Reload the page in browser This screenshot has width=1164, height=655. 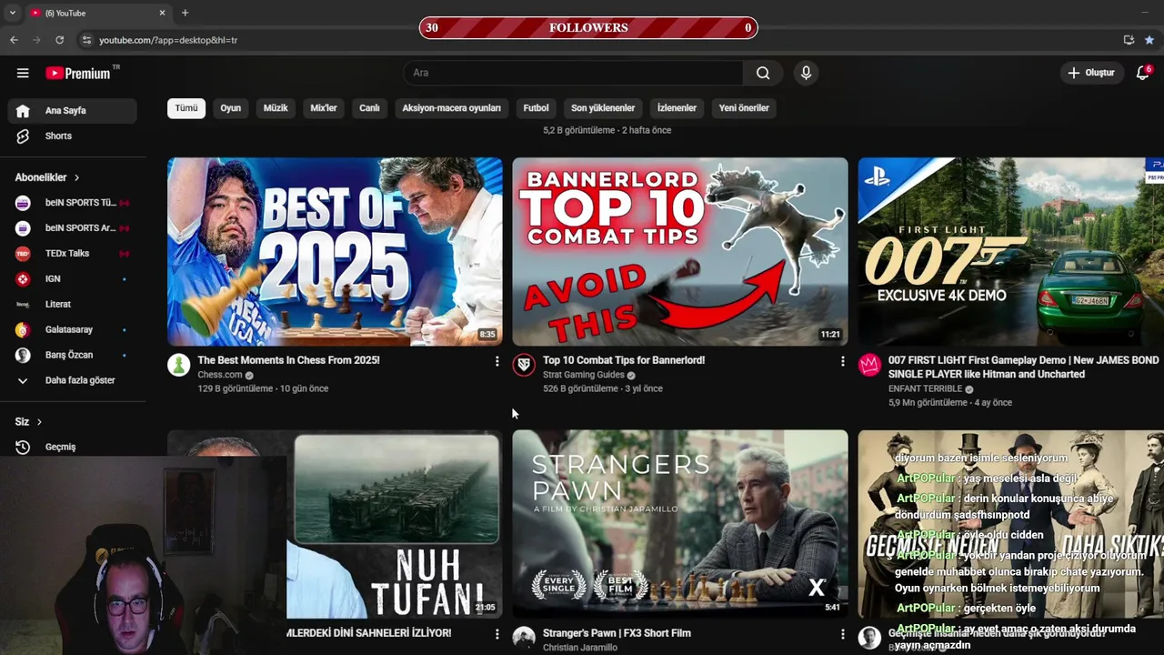pos(59,40)
